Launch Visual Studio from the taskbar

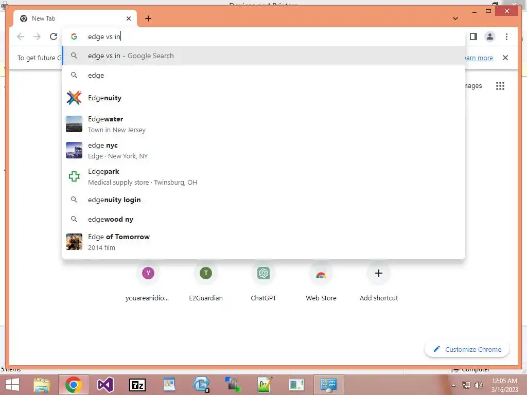coord(105,385)
